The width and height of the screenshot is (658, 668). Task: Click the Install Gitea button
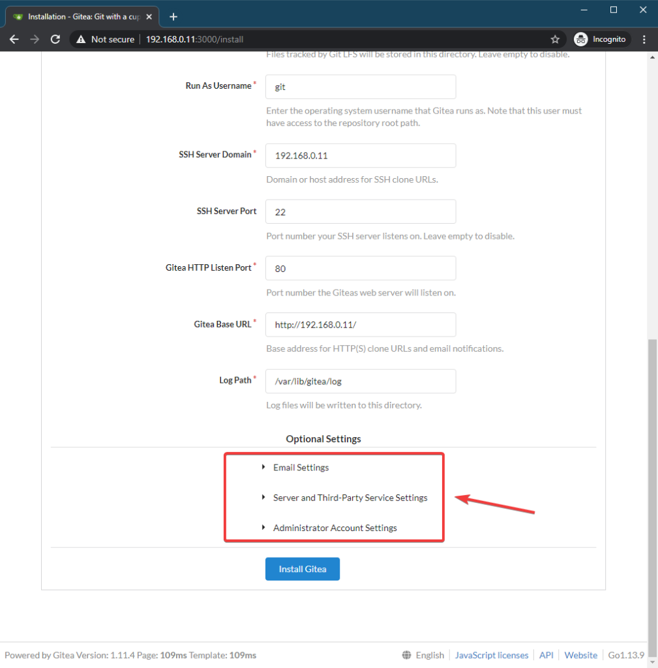pyautogui.click(x=303, y=569)
